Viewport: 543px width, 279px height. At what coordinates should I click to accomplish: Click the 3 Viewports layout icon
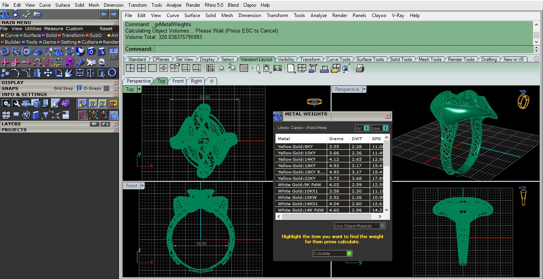click(130, 68)
